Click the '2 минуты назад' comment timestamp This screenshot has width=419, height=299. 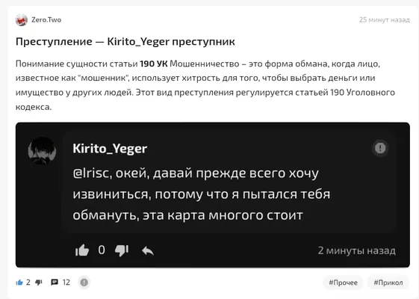coord(357,250)
